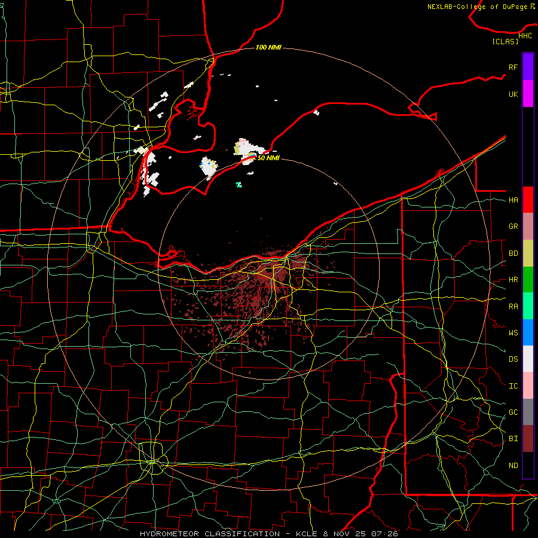Click the GR legend label

pos(513,227)
